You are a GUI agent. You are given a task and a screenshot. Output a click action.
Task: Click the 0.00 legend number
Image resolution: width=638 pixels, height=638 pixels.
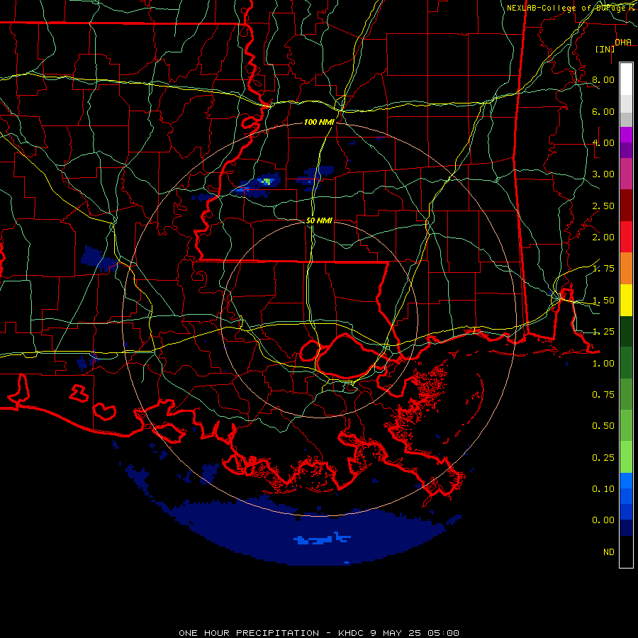tap(603, 520)
